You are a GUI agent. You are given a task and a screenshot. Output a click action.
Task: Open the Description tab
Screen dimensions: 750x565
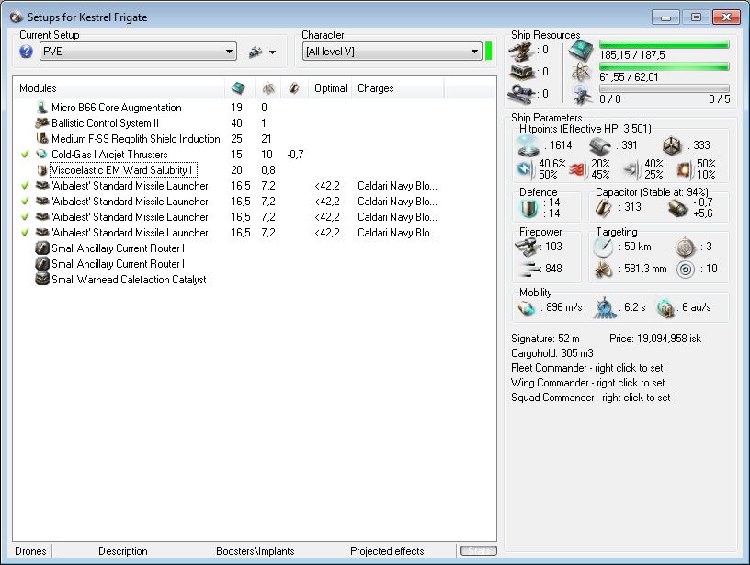coord(123,550)
